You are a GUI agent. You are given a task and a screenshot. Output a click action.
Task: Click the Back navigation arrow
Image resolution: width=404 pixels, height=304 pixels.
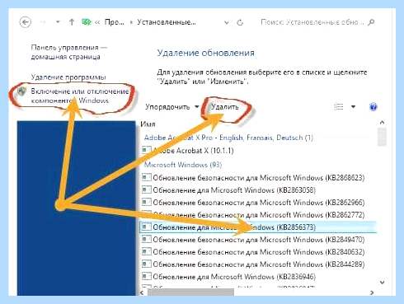tap(26, 22)
